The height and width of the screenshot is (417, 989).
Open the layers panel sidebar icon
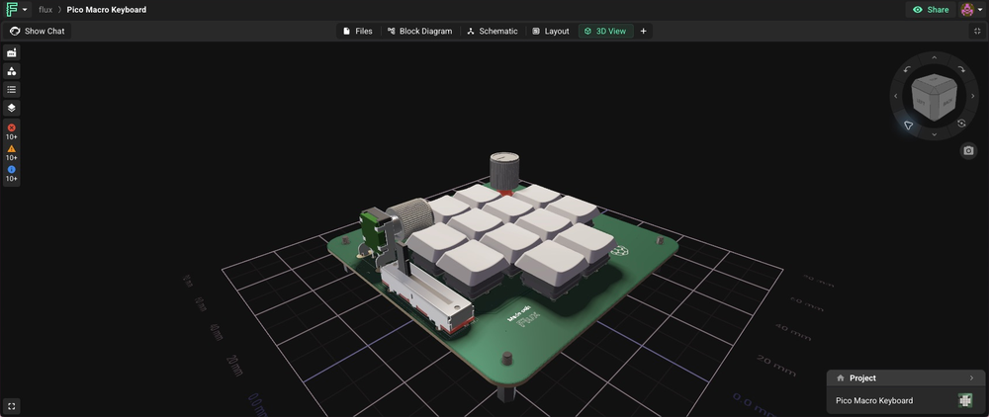[x=11, y=108]
